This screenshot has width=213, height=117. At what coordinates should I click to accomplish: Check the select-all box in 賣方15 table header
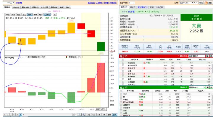(121, 91)
